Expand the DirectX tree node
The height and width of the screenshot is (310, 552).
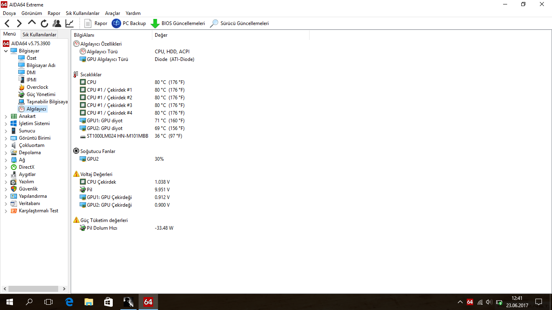coord(6,168)
